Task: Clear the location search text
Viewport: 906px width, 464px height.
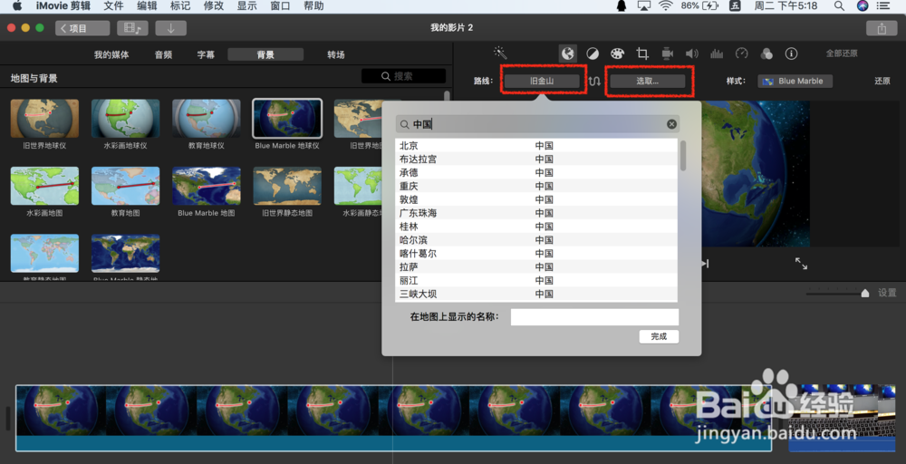Action: point(671,123)
